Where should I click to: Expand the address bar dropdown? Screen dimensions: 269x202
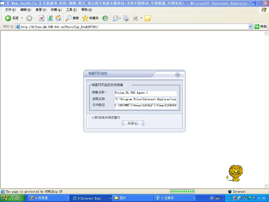[x=250, y=27]
